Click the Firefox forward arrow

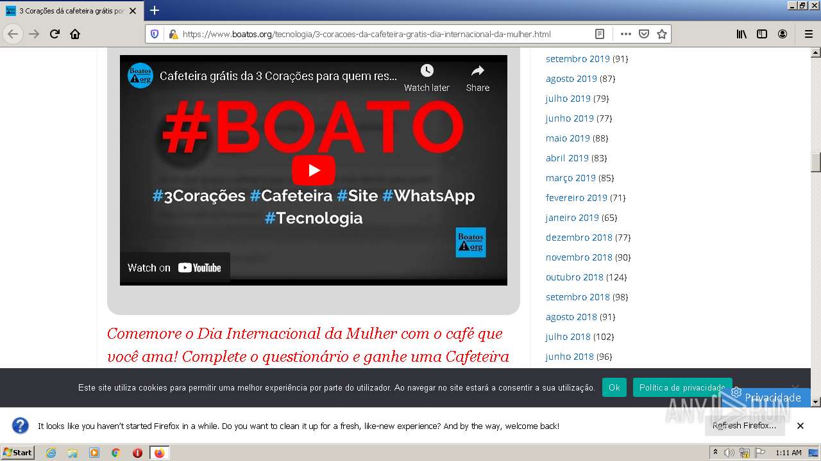pyautogui.click(x=34, y=34)
